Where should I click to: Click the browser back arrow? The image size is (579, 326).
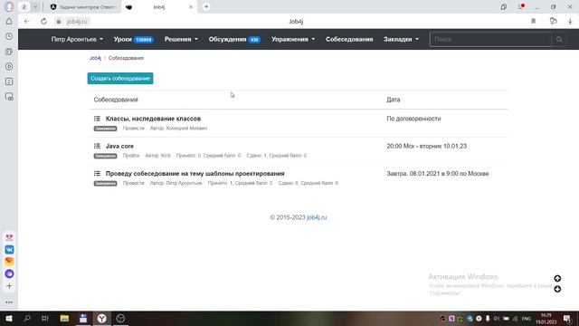(x=26, y=22)
